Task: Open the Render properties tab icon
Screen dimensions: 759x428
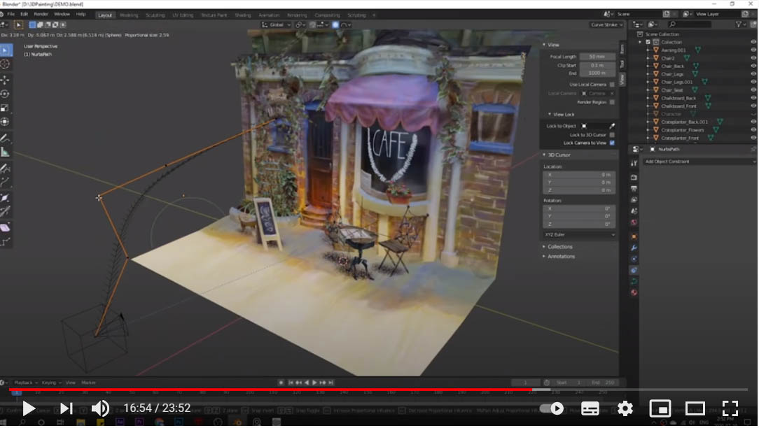Action: click(634, 178)
